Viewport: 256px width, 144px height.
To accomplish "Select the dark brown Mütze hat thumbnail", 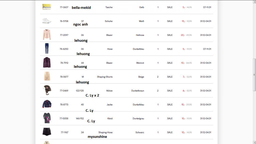I will 47,90.
